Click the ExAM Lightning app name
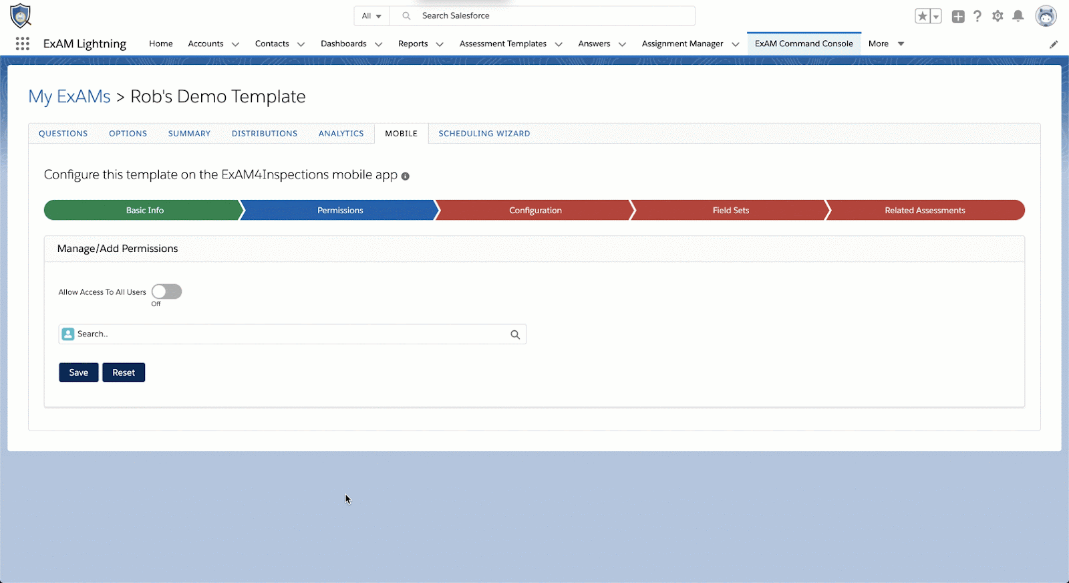Viewport: 1069px width, 583px height. [x=85, y=44]
